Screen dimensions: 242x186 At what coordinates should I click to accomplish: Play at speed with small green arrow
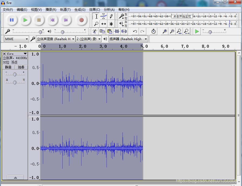197,32
